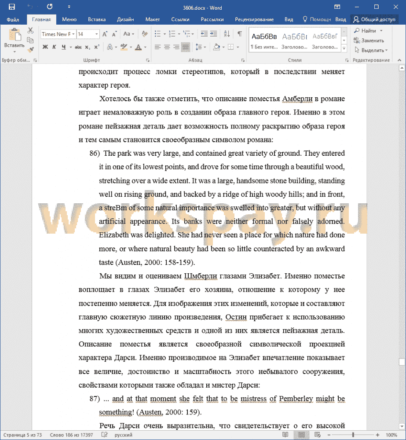Open the Файл menu tab
The height and width of the screenshot is (440, 406).
13,19
